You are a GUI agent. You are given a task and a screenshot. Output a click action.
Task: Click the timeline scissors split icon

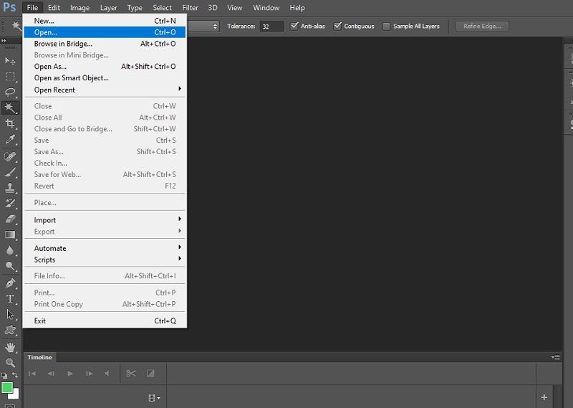pyautogui.click(x=131, y=374)
